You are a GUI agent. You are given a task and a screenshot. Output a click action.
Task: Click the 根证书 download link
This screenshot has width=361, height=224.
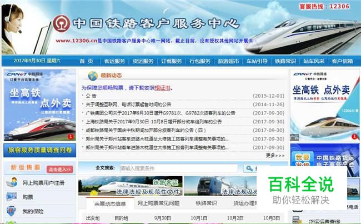click(163, 88)
